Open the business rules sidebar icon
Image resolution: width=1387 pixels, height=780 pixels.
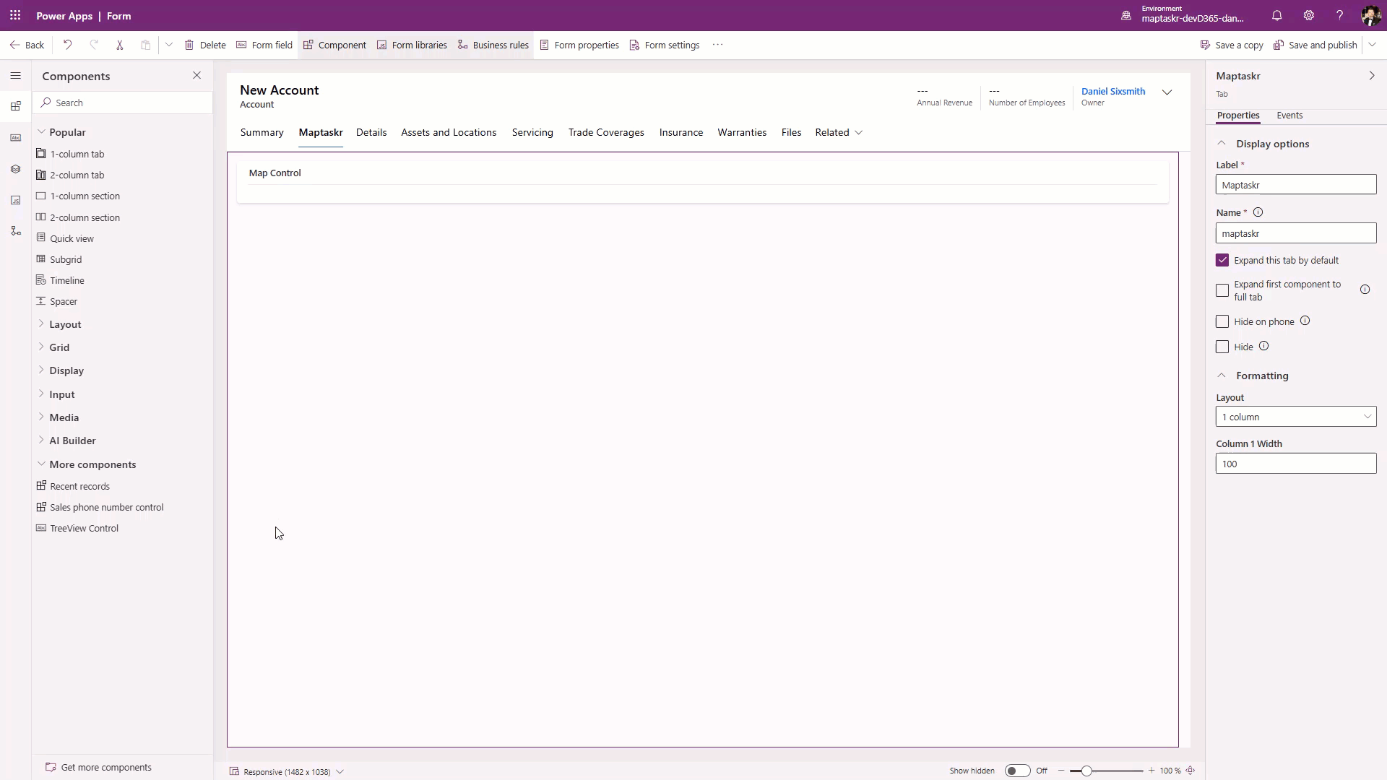click(15, 230)
